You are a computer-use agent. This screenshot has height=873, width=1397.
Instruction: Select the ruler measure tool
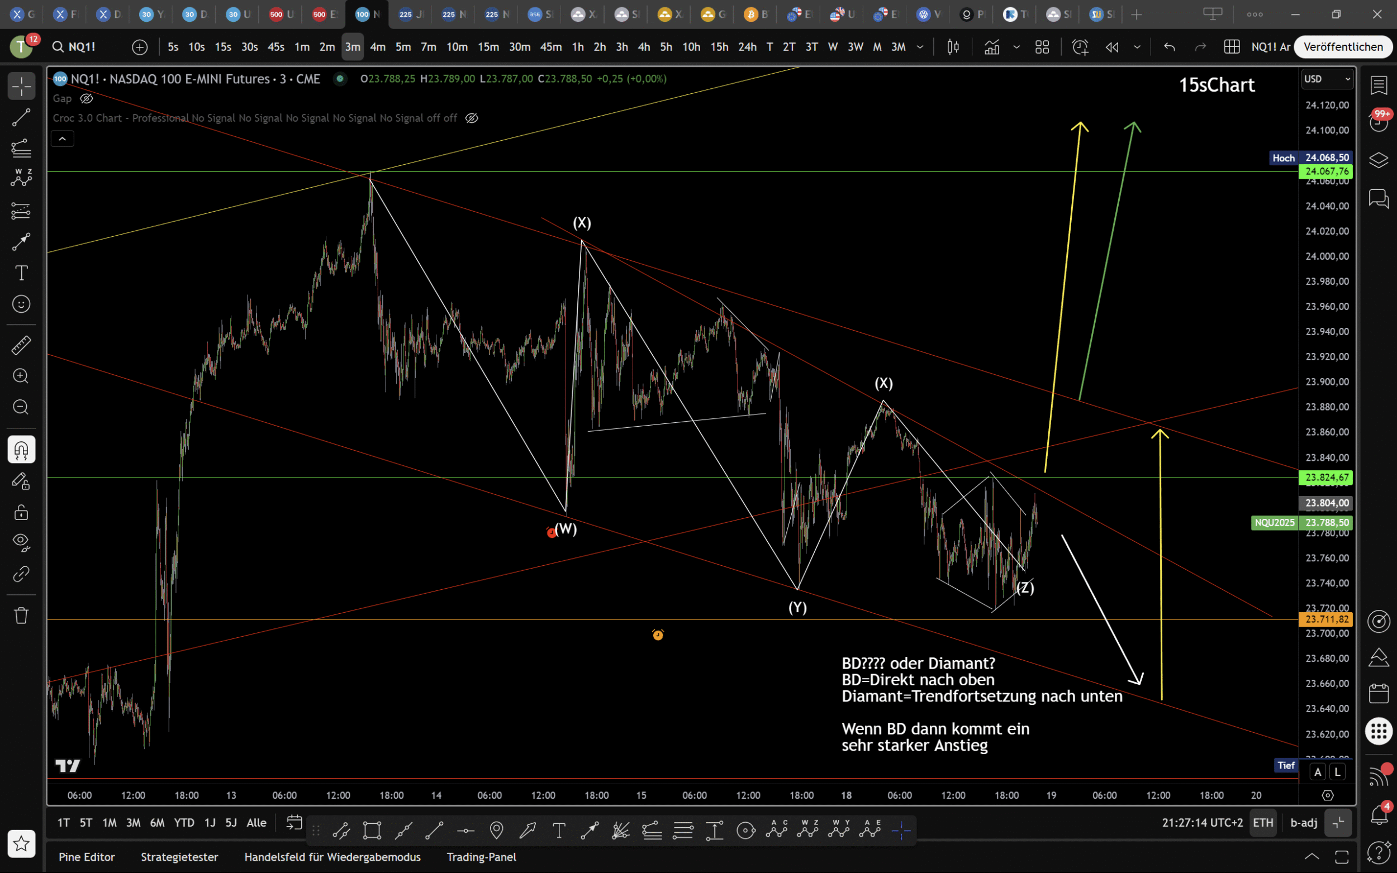21,345
